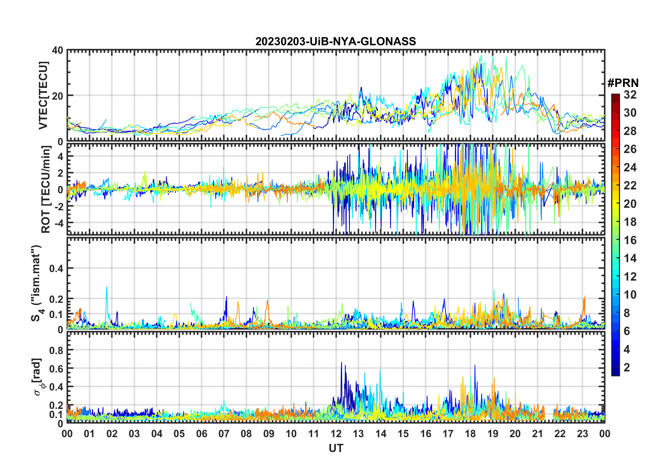This screenshot has height=470, width=672.
Task: Select the colorbar label 16
Action: tap(630, 240)
